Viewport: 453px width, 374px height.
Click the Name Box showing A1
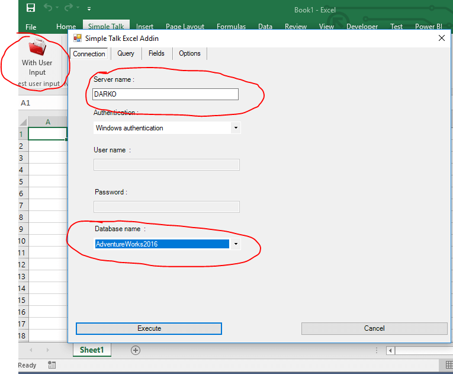tap(43, 103)
